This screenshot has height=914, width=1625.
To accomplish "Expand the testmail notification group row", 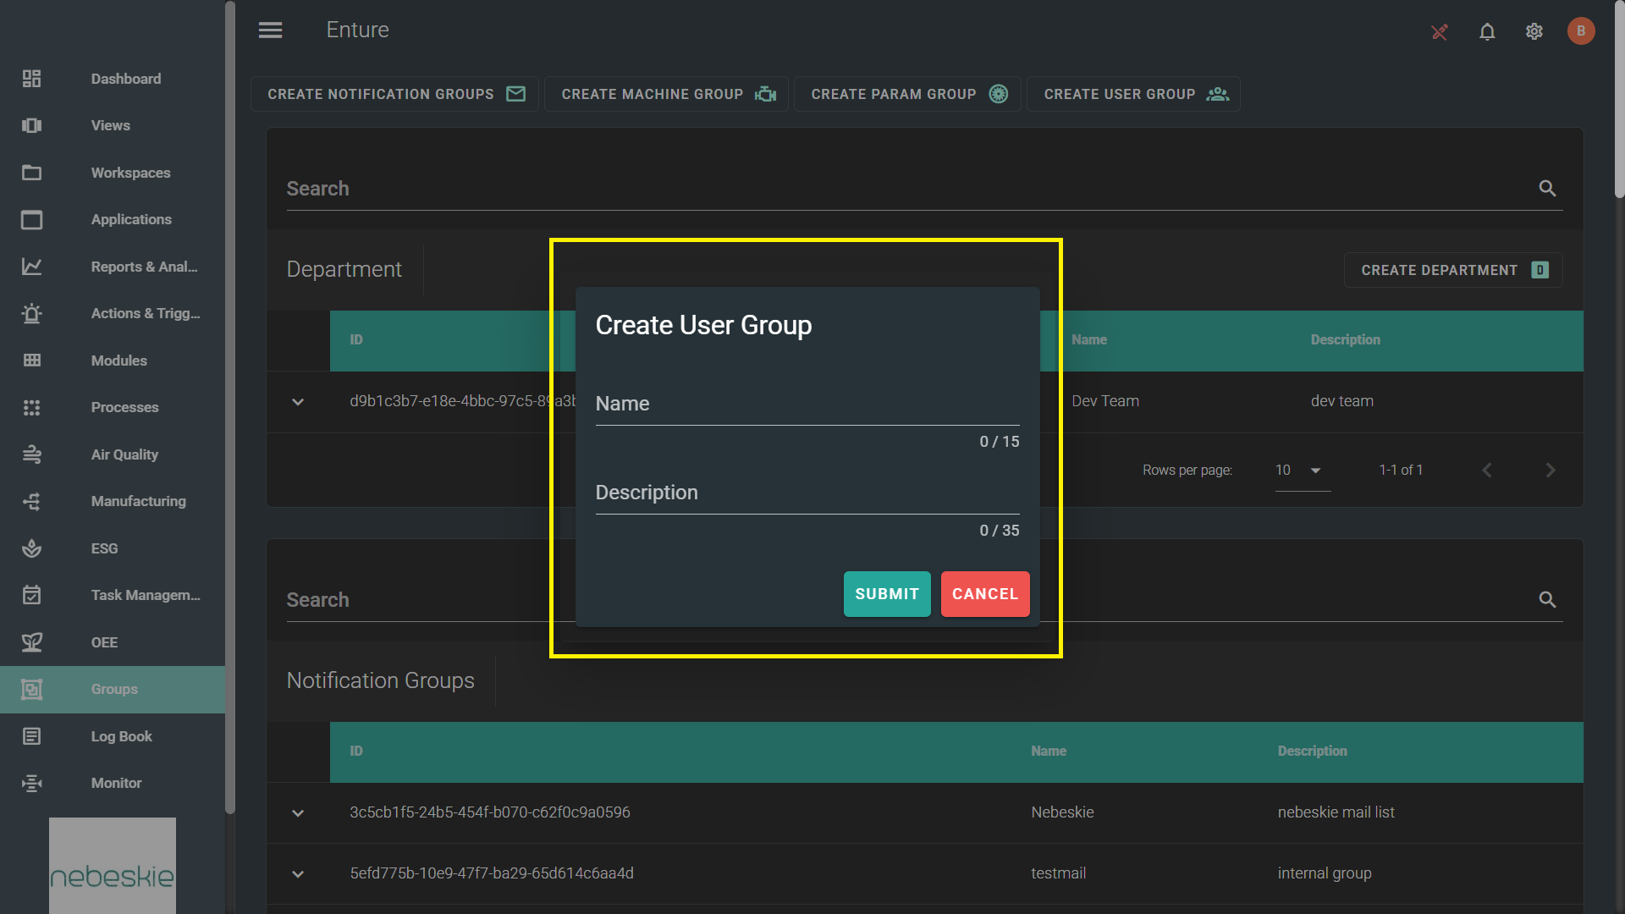I will [x=298, y=874].
